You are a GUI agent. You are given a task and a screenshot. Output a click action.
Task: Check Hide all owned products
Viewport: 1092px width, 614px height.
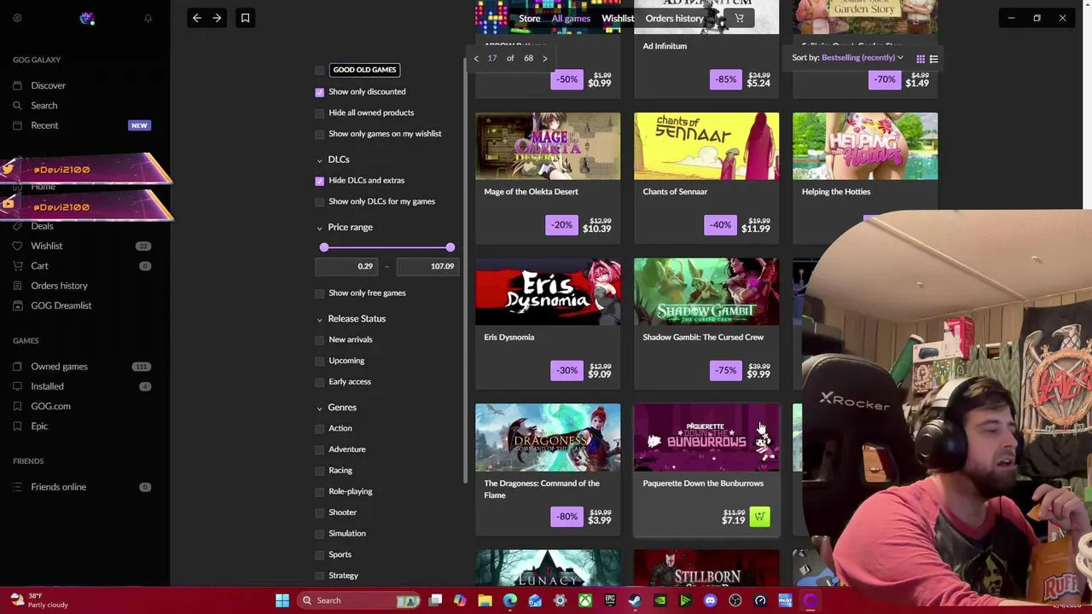click(320, 113)
